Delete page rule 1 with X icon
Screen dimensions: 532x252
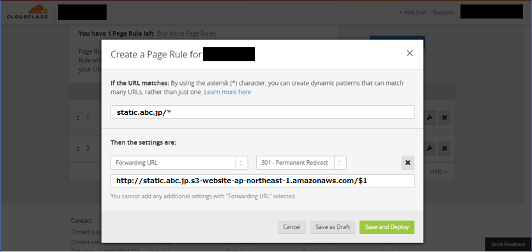point(445,118)
